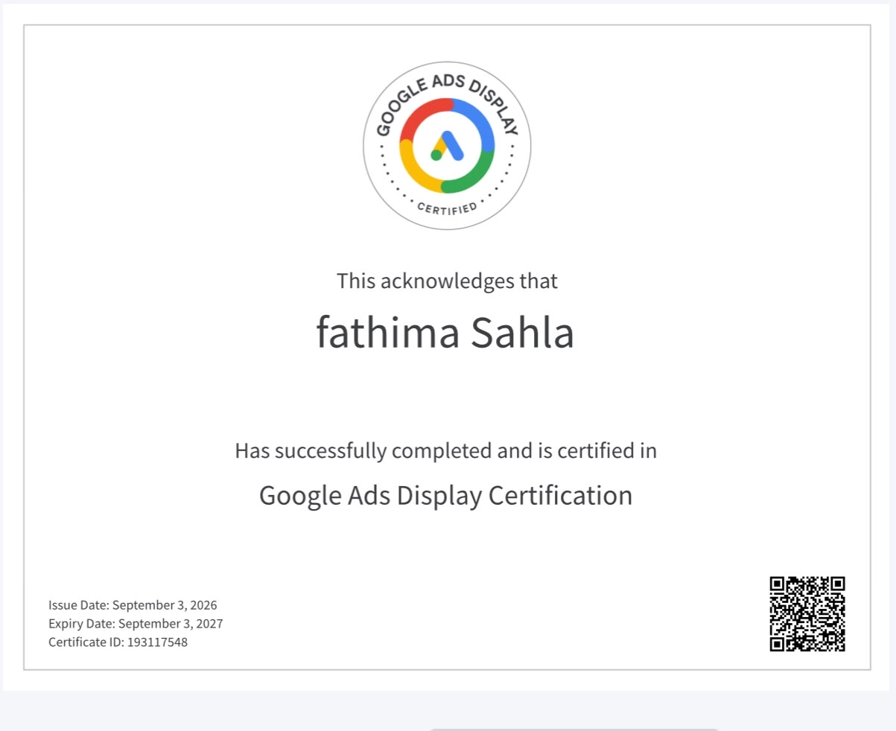This screenshot has height=731, width=896.
Task: Click the QR code on the certificate
Action: click(x=807, y=614)
